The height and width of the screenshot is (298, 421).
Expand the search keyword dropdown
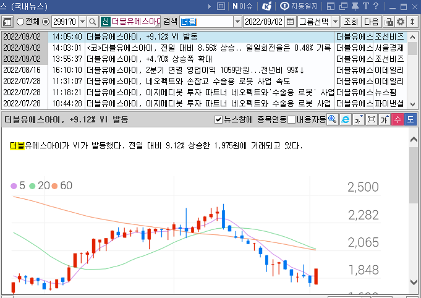(237, 22)
